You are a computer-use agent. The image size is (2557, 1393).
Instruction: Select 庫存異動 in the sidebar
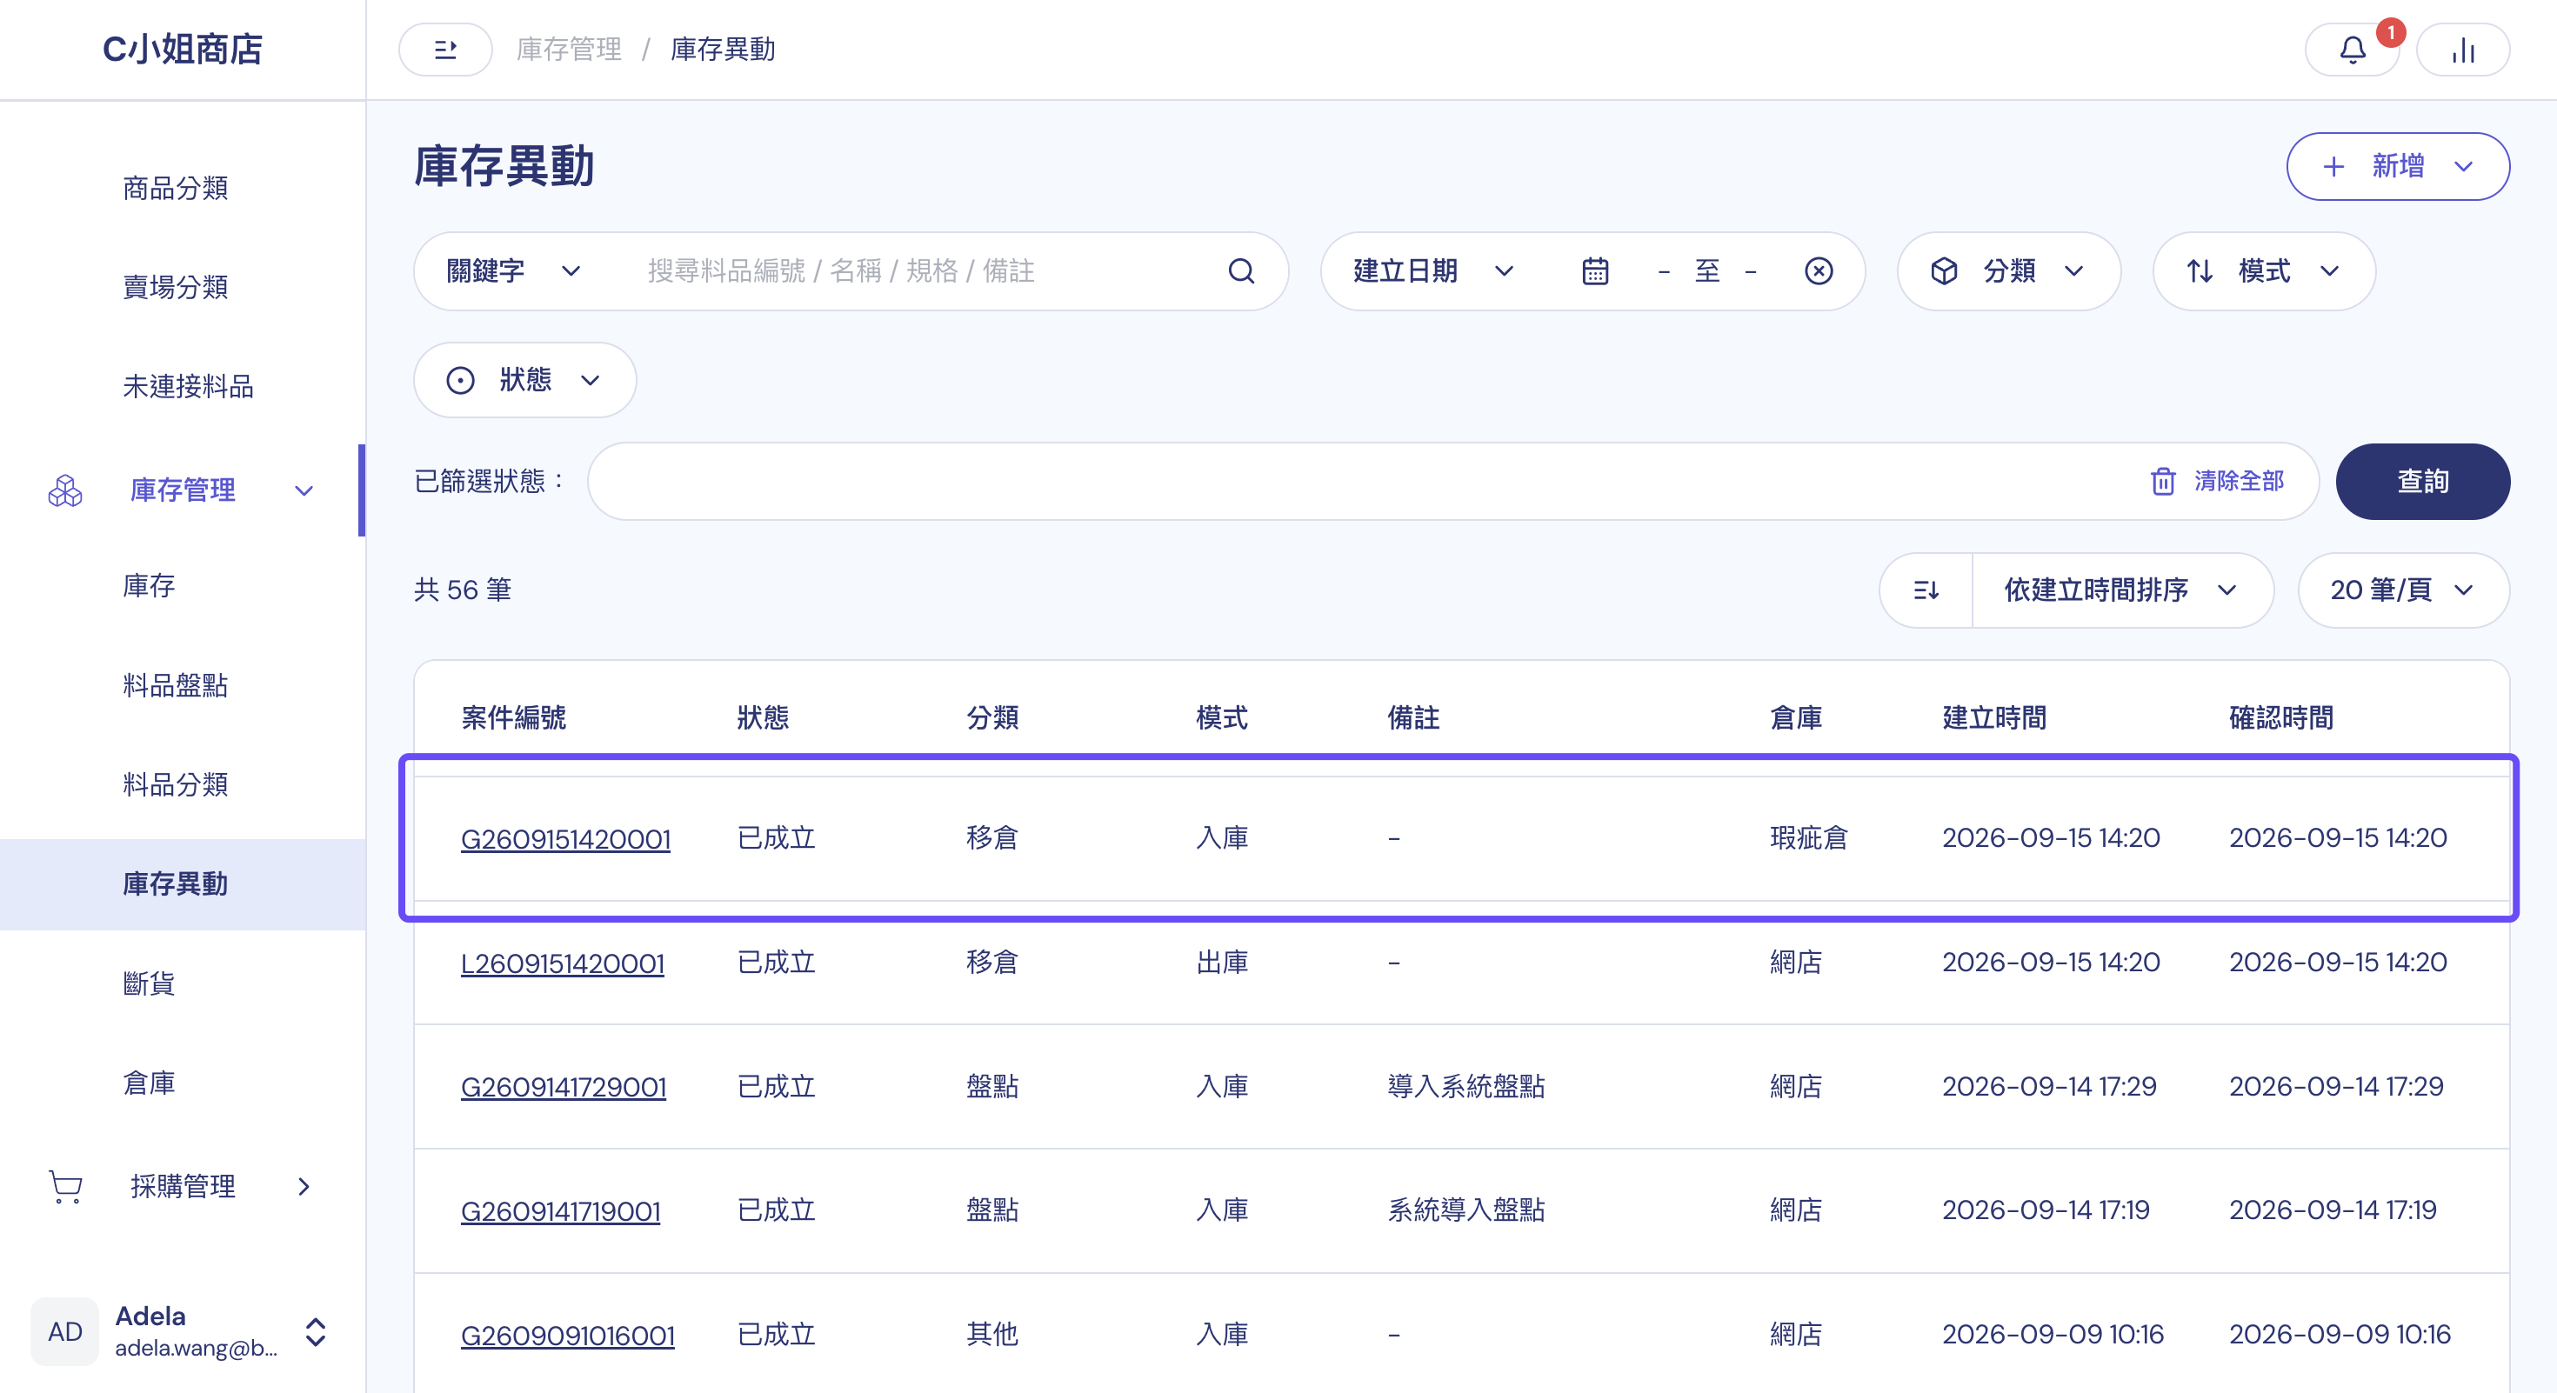pos(183,884)
